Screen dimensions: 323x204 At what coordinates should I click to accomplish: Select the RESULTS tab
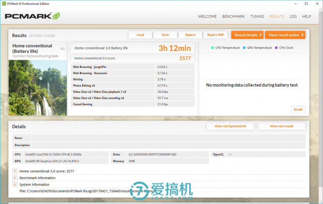coord(277,17)
